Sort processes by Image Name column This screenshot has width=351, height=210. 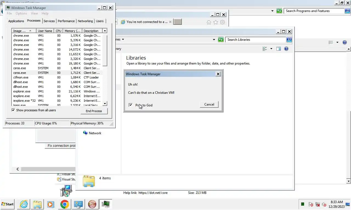point(24,31)
